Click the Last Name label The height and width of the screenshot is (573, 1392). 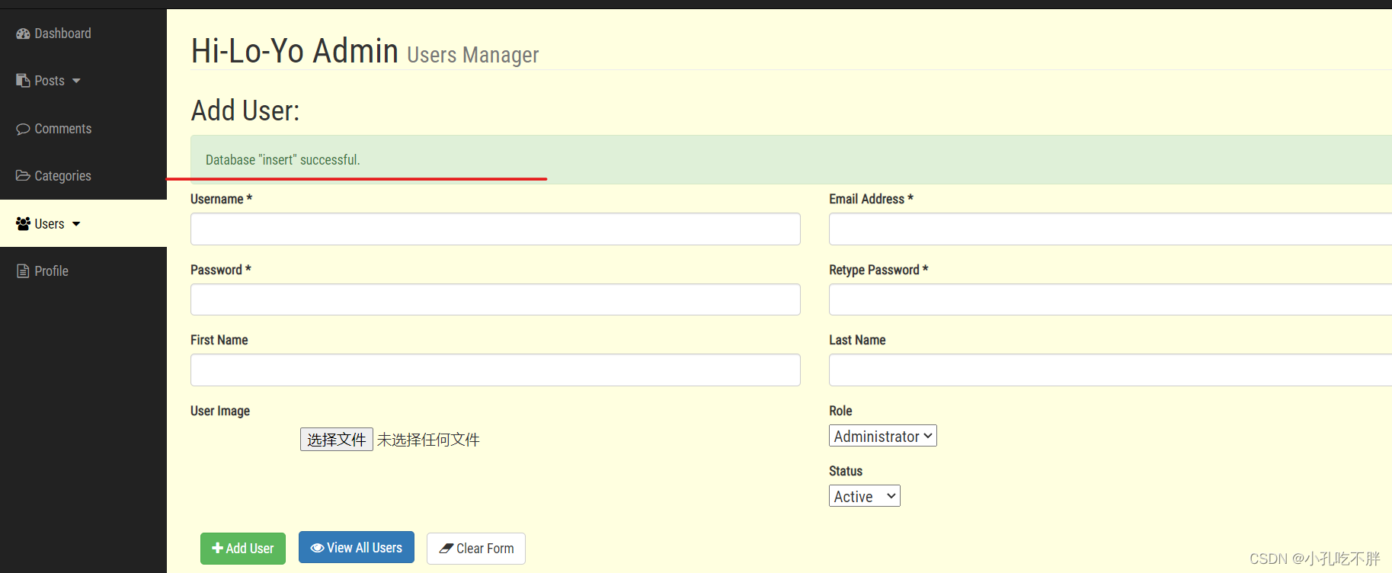(857, 340)
